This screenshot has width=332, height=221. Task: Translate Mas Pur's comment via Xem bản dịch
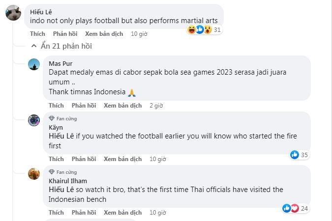(122, 106)
